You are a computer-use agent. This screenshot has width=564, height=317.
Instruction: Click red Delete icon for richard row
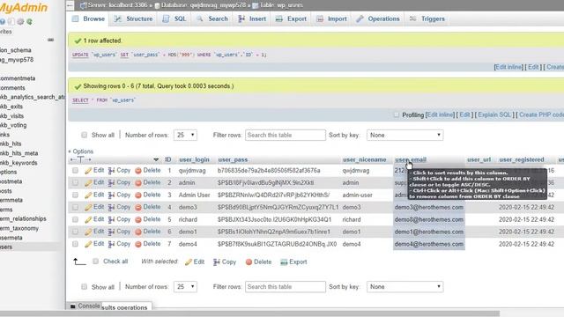[138, 219]
